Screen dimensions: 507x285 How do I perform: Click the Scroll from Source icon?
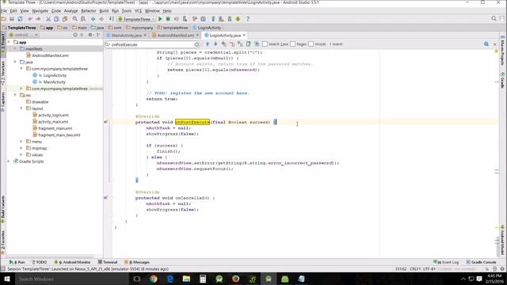[x=75, y=35]
